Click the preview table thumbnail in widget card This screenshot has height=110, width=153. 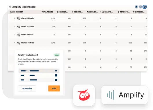tap(39, 75)
